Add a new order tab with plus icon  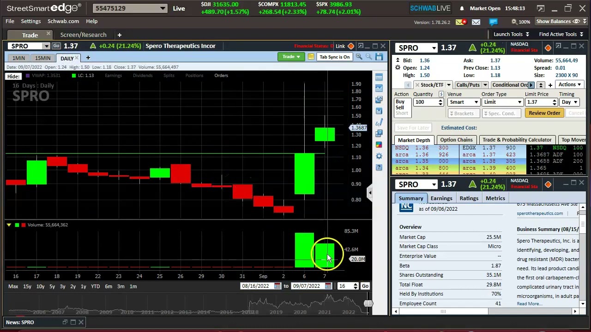pos(550,85)
